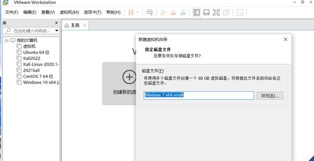This screenshot has height=161, width=314.
Task: Open the snapshot manager icon
Action: 183,12
